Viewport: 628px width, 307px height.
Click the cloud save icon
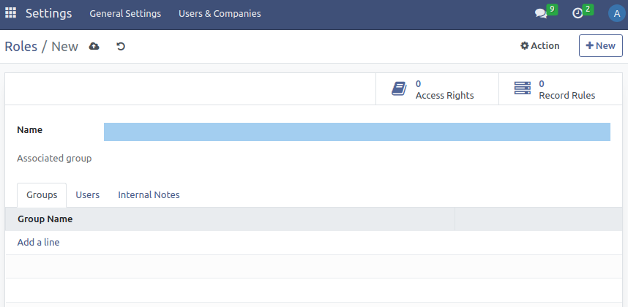[x=94, y=46]
